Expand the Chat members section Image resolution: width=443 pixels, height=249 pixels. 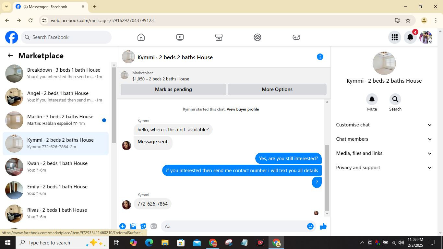(384, 139)
